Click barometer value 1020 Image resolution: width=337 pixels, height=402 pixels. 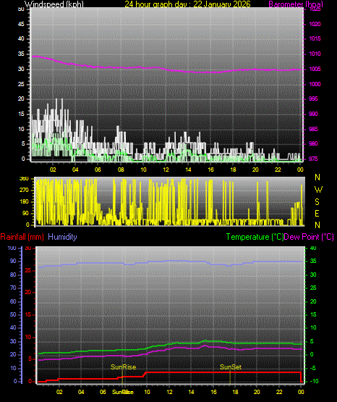coord(315,24)
